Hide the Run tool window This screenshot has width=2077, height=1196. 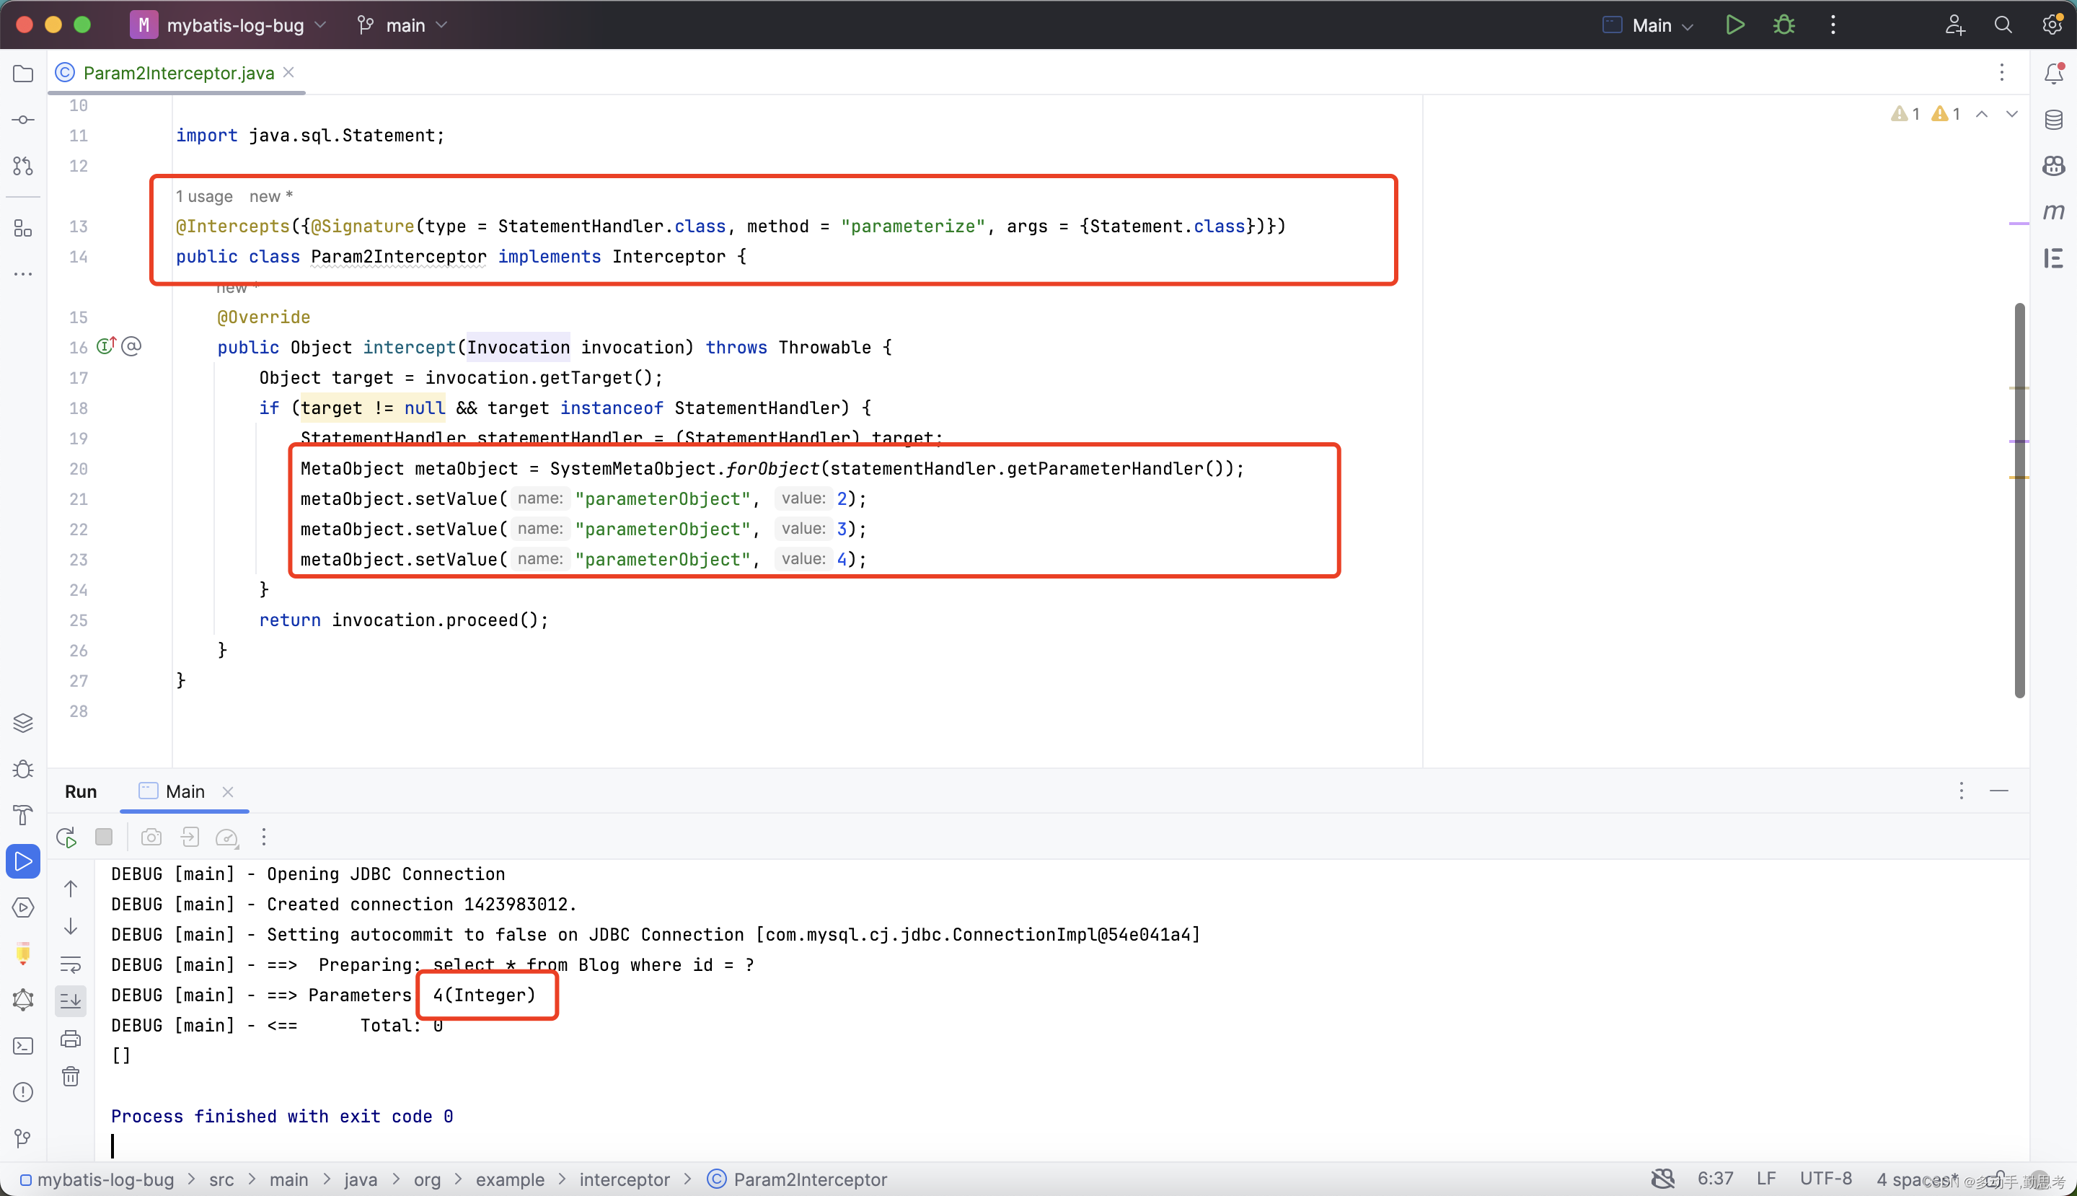(1999, 791)
